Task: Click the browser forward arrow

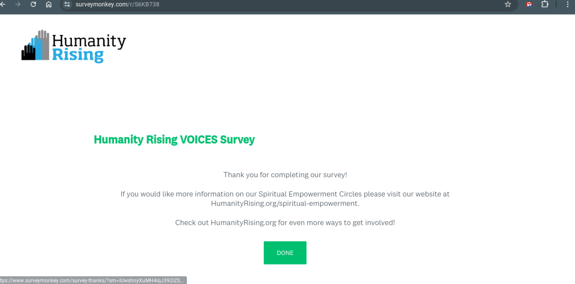Action: point(18,4)
